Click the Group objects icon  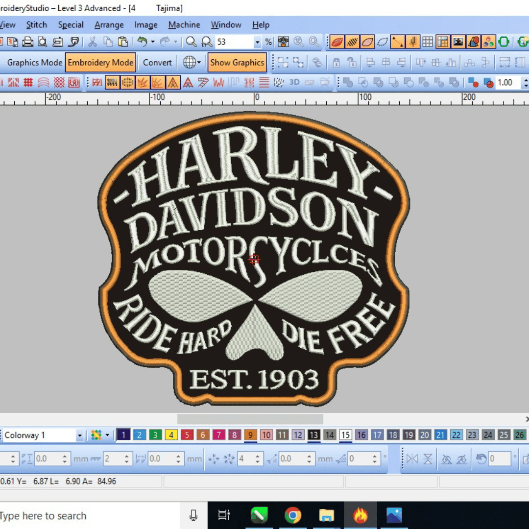coord(283,62)
